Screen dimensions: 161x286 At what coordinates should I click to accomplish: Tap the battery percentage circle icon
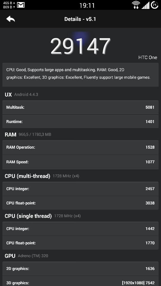155,5
